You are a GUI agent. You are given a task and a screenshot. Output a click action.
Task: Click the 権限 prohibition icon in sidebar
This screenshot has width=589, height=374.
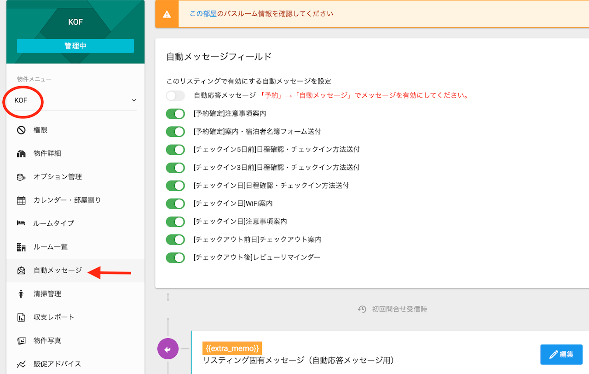click(21, 130)
